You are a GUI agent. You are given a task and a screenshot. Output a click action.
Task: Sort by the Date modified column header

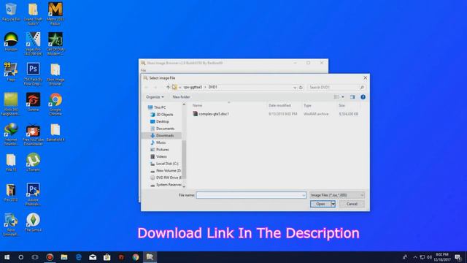click(x=279, y=105)
